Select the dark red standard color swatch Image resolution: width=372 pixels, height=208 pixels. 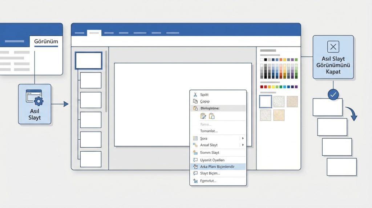click(262, 87)
